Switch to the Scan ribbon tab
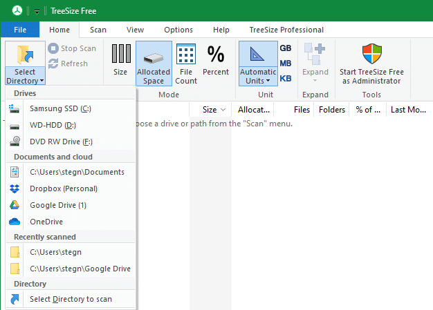The width and height of the screenshot is (433, 310). pos(98,30)
